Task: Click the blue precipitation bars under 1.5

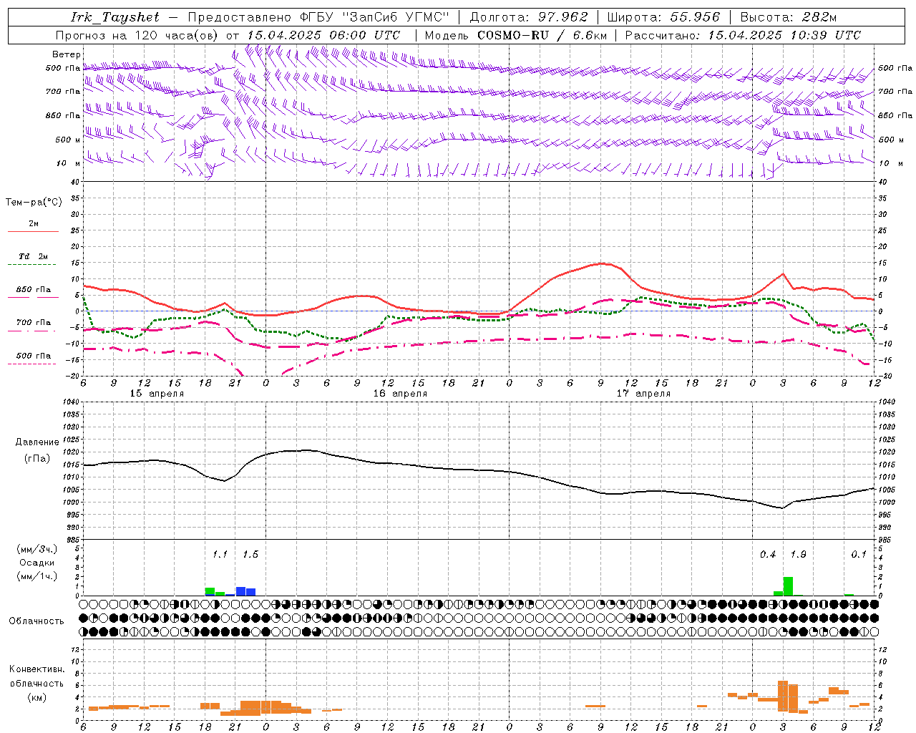Action: [x=245, y=591]
